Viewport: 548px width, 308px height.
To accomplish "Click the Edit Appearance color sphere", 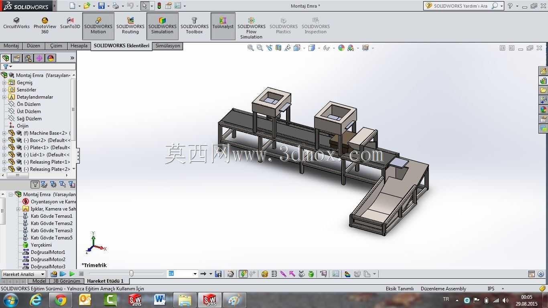I will (341, 48).
